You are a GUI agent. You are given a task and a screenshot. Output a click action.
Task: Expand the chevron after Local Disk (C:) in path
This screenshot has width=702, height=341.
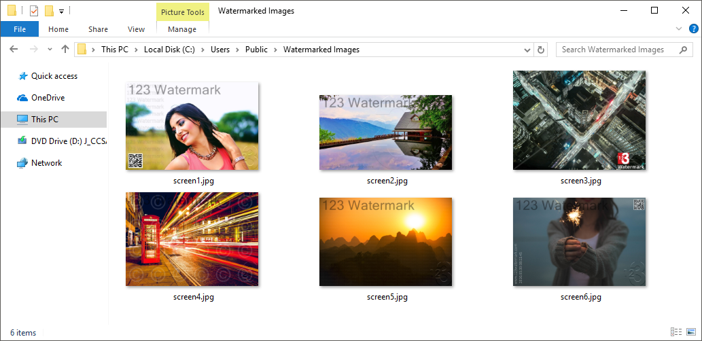tap(203, 50)
